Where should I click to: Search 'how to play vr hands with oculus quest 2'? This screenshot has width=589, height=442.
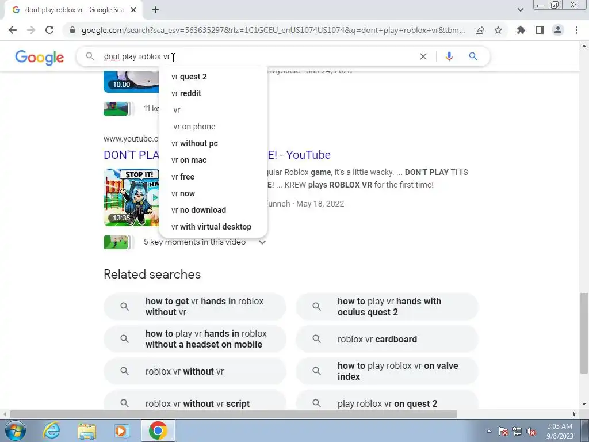(387, 307)
